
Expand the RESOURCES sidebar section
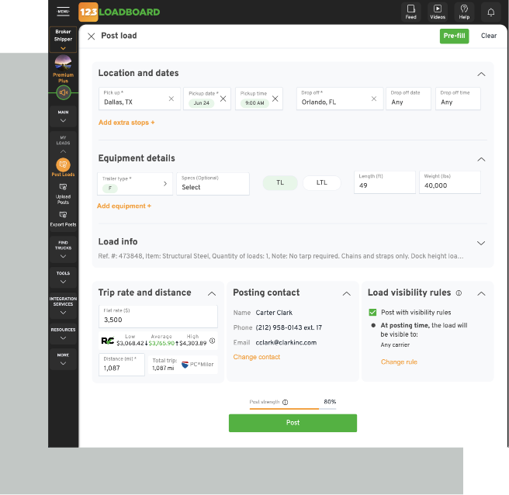[x=63, y=334]
